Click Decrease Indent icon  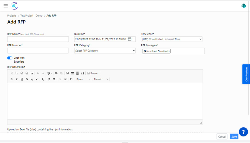coord(60,79)
